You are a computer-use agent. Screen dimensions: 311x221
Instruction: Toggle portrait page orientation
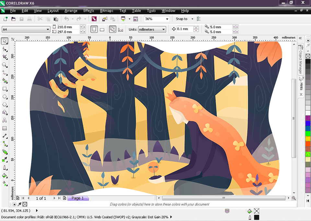pos(94,29)
